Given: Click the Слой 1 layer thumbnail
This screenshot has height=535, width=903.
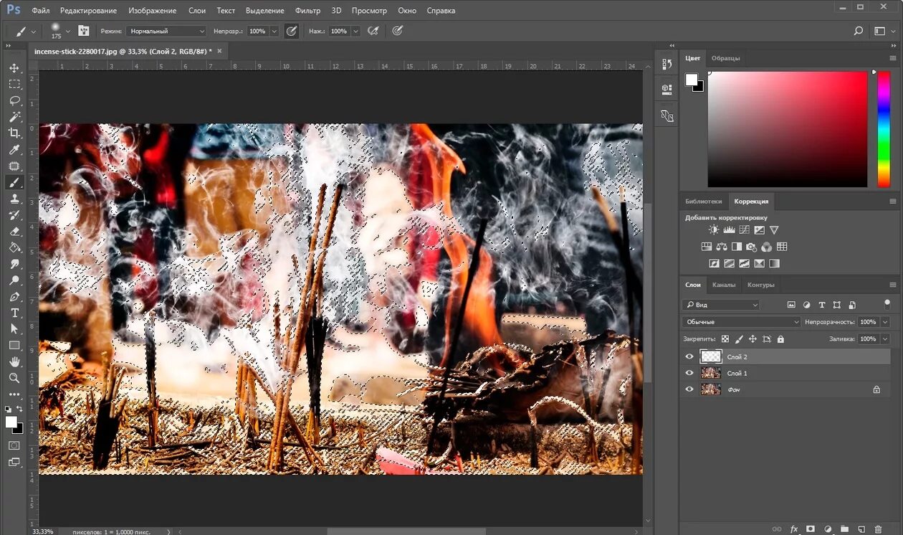Looking at the screenshot, I should click(710, 373).
